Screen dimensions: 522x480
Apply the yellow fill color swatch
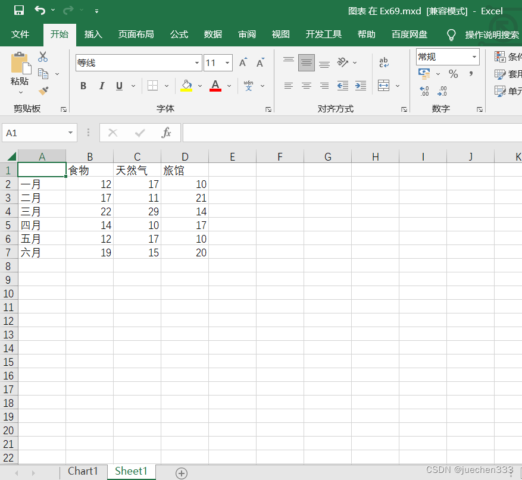pos(186,86)
